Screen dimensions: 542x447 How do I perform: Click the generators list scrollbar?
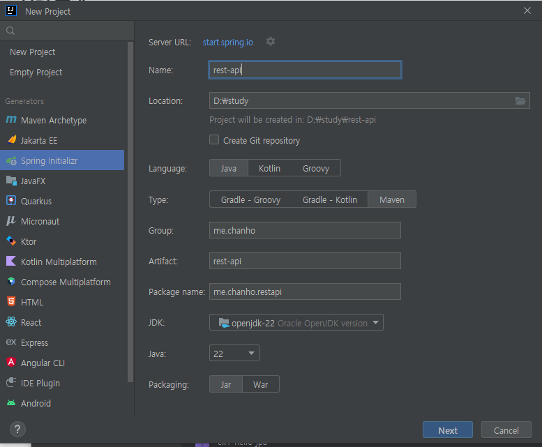130,212
